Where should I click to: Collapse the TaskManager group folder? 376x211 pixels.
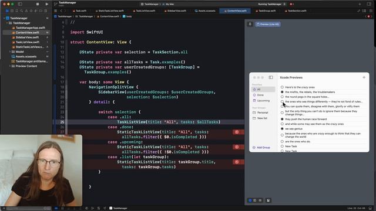point(7,23)
